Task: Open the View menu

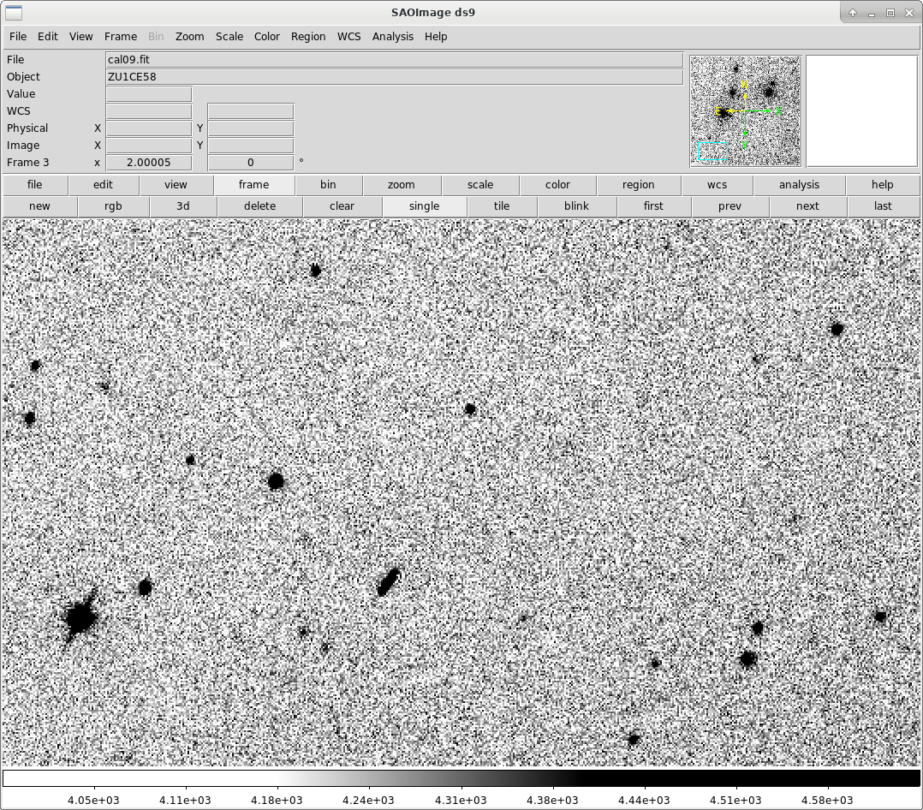Action: pos(80,37)
